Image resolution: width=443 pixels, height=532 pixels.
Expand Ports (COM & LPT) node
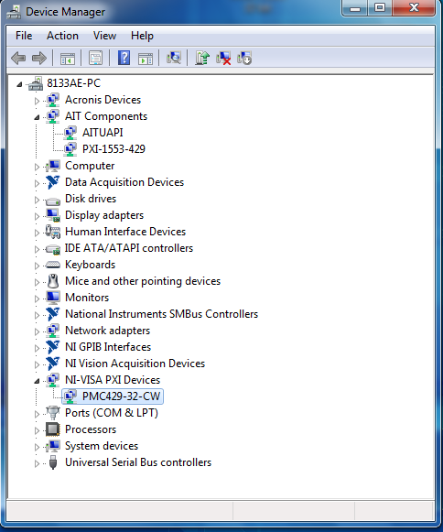pyautogui.click(x=37, y=414)
